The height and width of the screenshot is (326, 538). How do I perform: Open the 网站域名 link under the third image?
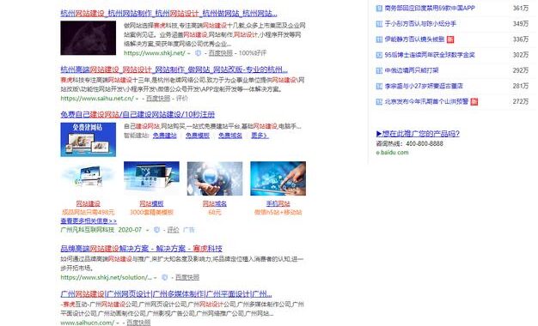[x=215, y=203]
